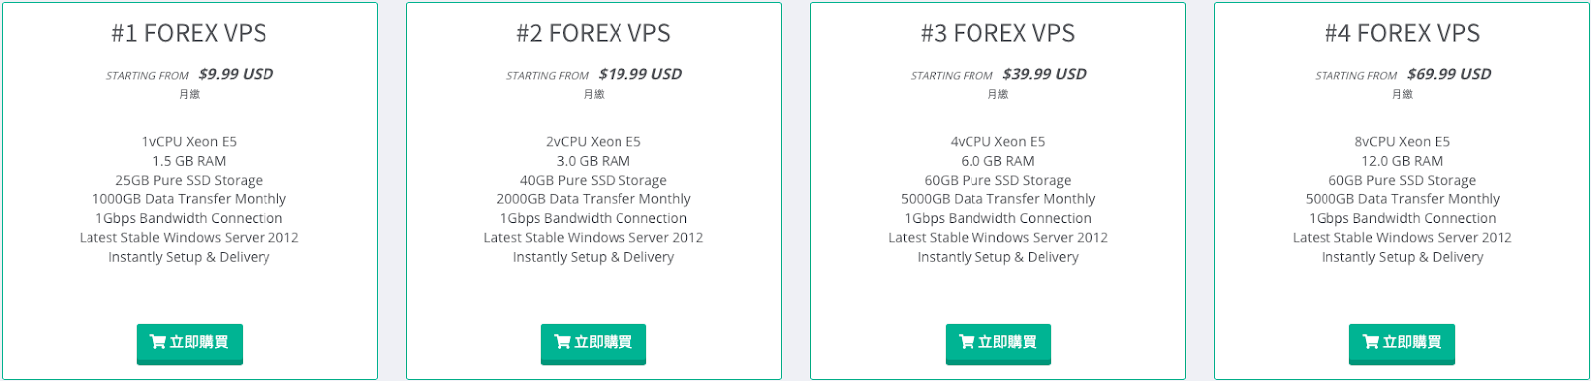Click the 6.0 GB RAM spec line
Screen dimensions: 1591x381
coord(997,161)
